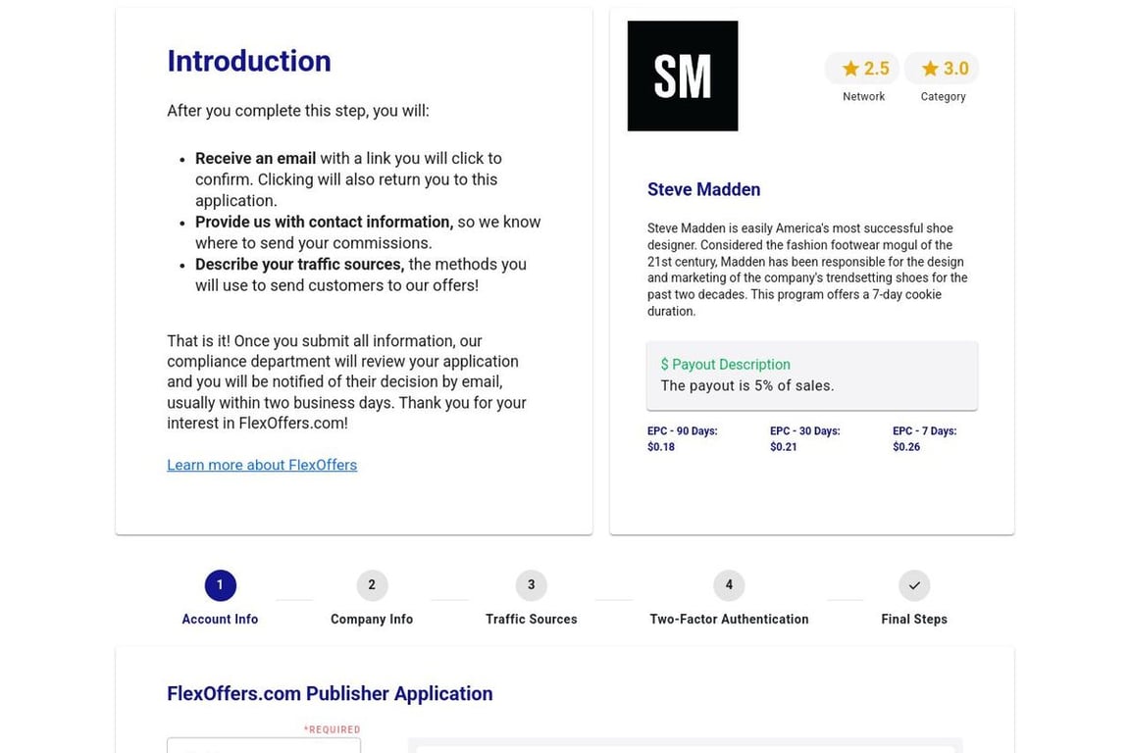This screenshot has height=753, width=1130.
Task: Select step 1 circle Account Info
Action: point(221,585)
